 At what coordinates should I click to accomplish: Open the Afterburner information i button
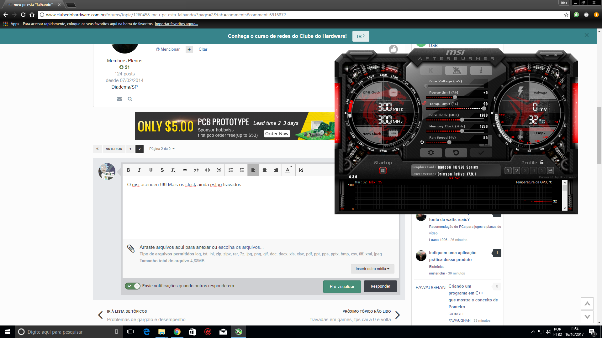(481, 70)
